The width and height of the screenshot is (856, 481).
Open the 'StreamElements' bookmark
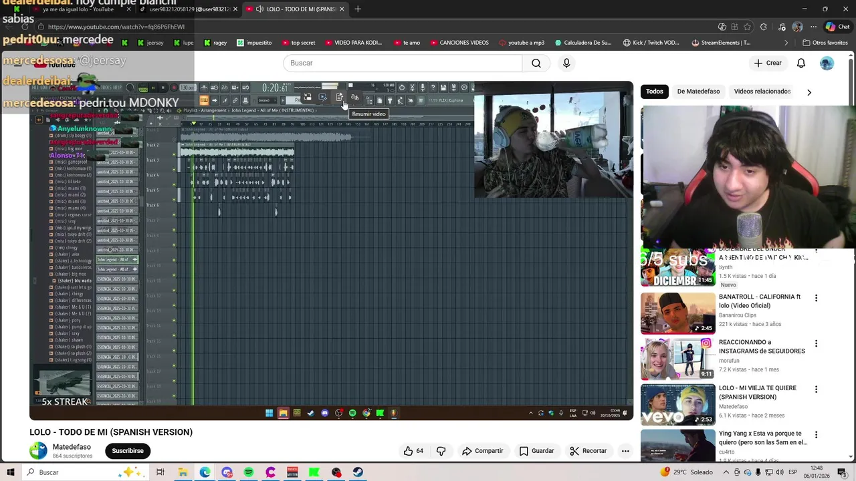[721, 43]
